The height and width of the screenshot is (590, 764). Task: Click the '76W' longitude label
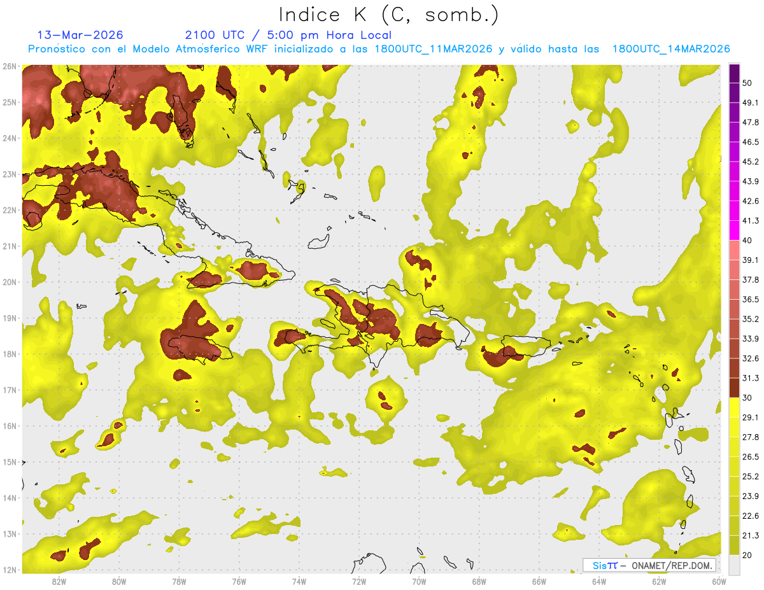coord(239,581)
